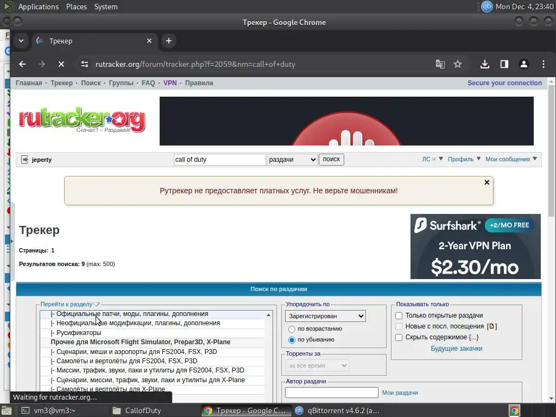This screenshot has width=556, height=417.
Task: Check Скрыть содержимое option
Action: coord(399,337)
